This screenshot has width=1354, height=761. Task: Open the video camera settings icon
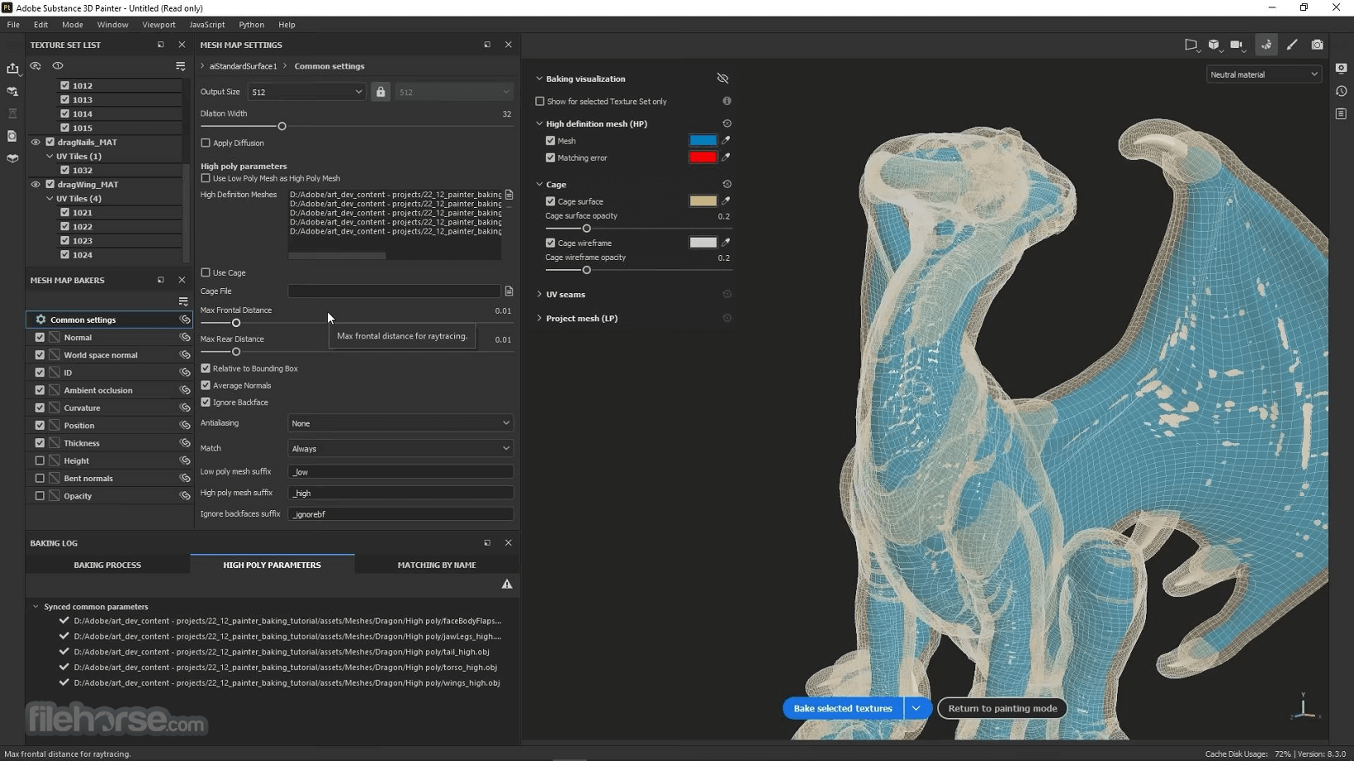point(1237,45)
